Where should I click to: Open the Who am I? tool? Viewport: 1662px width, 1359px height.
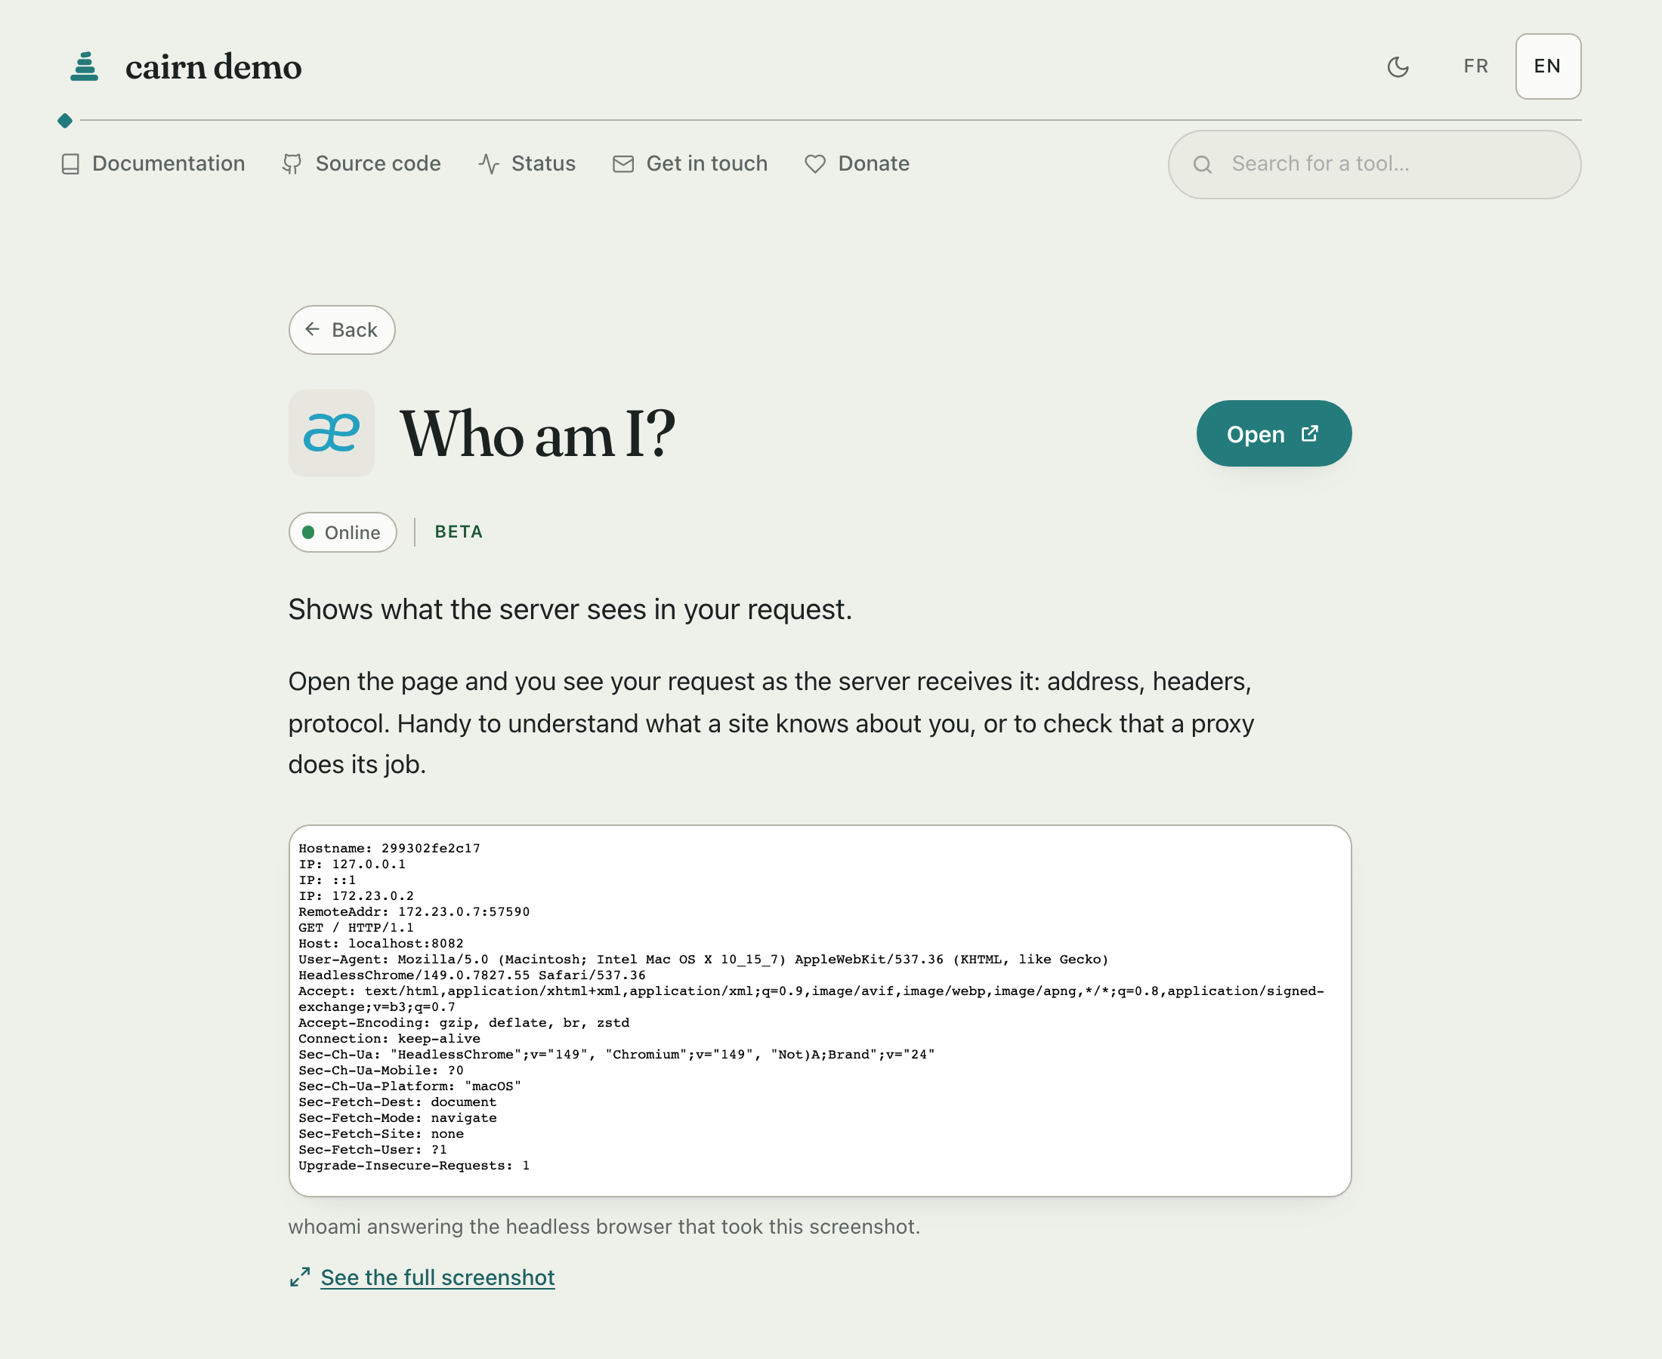tap(1274, 433)
